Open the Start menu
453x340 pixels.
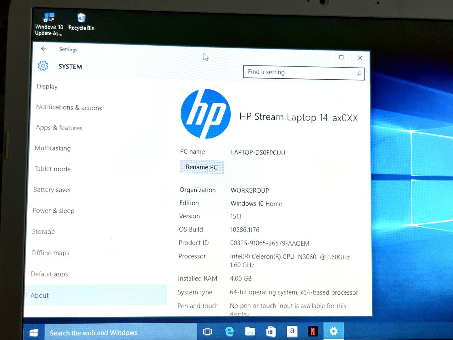[33, 332]
